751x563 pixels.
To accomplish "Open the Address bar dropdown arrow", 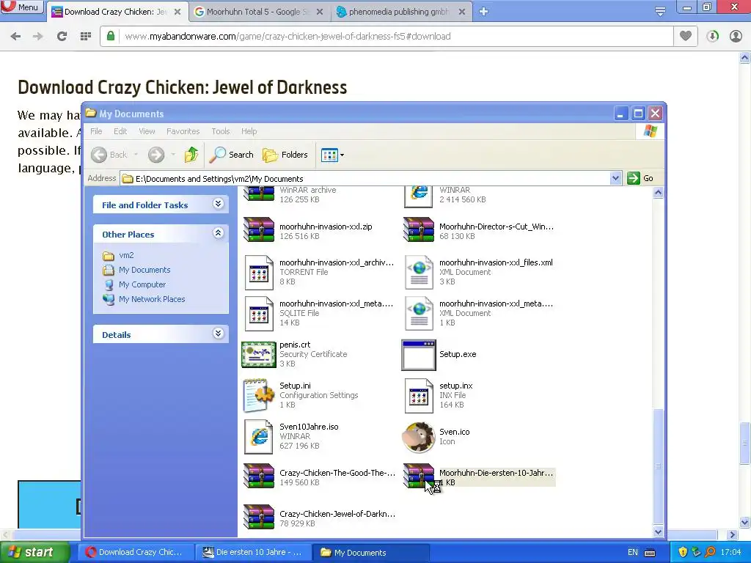I will click(616, 179).
